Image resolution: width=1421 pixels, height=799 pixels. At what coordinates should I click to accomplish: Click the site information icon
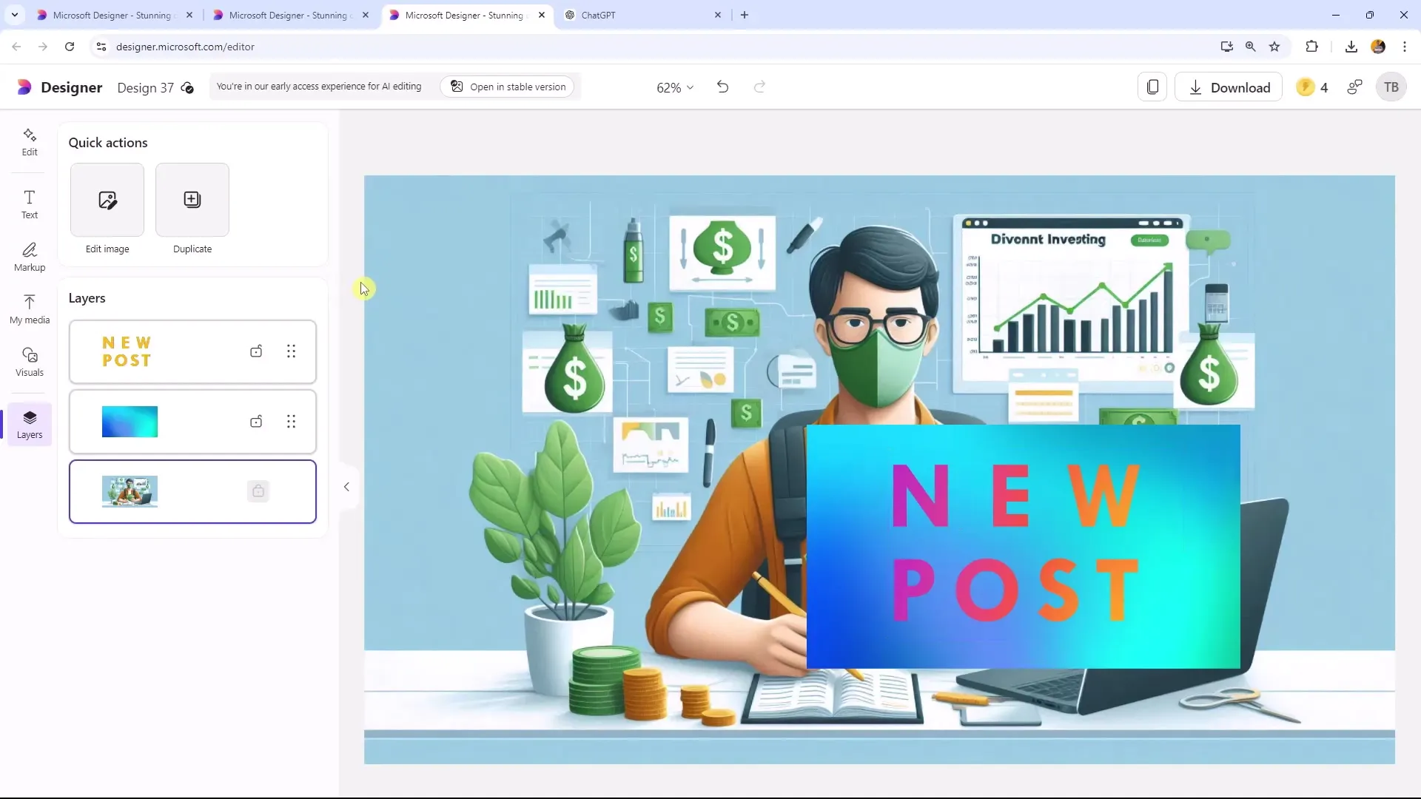(101, 47)
